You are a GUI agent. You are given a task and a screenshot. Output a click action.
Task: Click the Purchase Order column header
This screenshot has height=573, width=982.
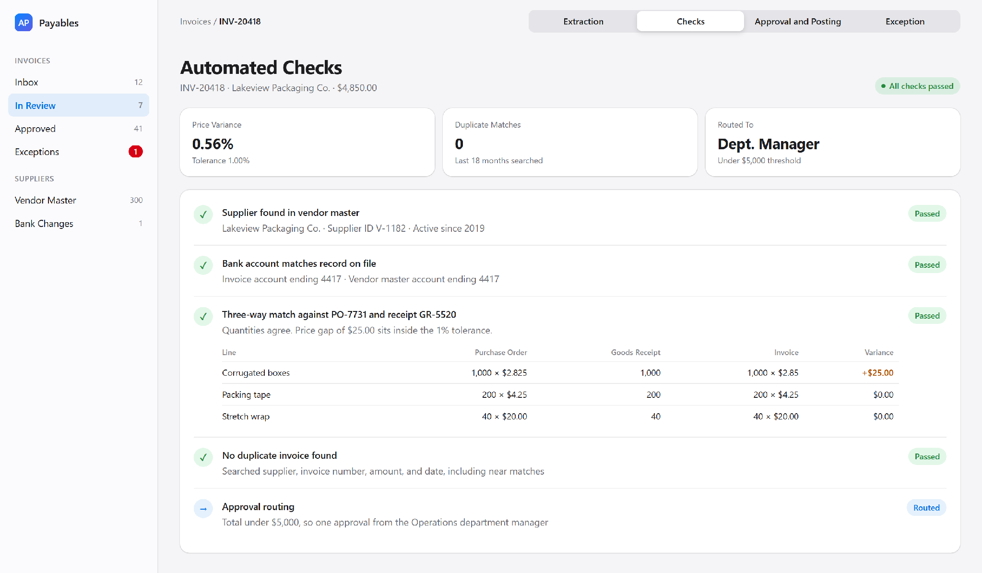(x=501, y=352)
